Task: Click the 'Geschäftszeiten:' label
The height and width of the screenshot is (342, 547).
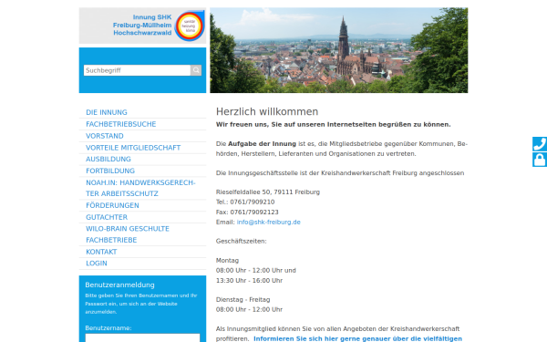Action: (241, 241)
